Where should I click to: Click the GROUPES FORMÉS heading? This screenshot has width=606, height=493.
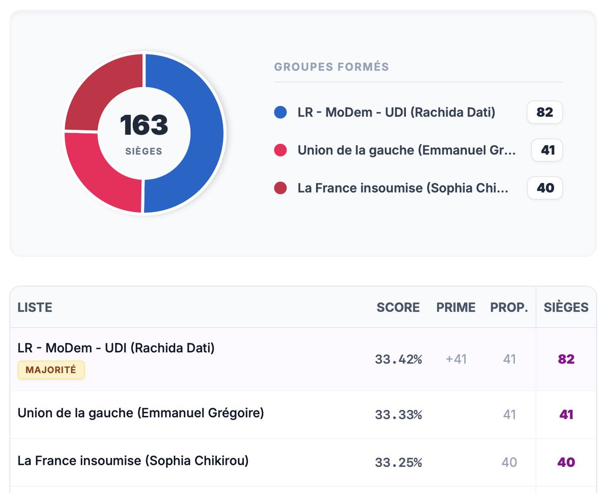click(331, 67)
